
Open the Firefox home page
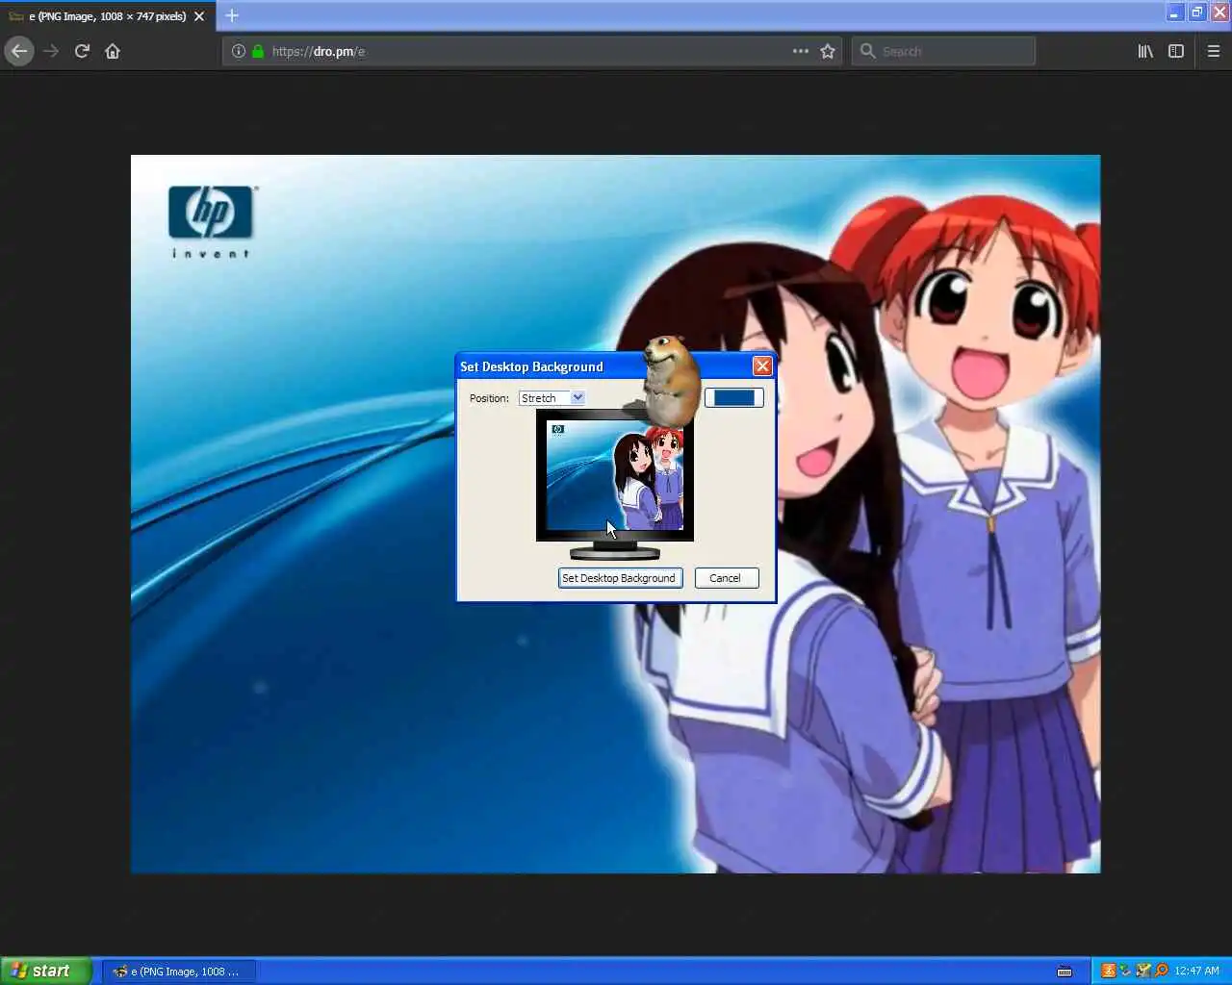coord(113,51)
